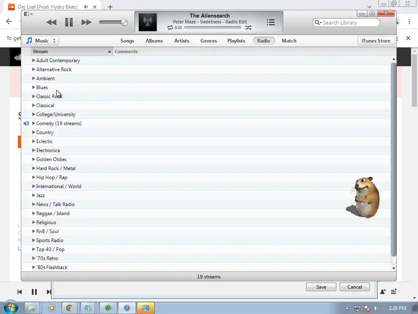
Task: Select the '70s Retro row
Action: point(206,258)
